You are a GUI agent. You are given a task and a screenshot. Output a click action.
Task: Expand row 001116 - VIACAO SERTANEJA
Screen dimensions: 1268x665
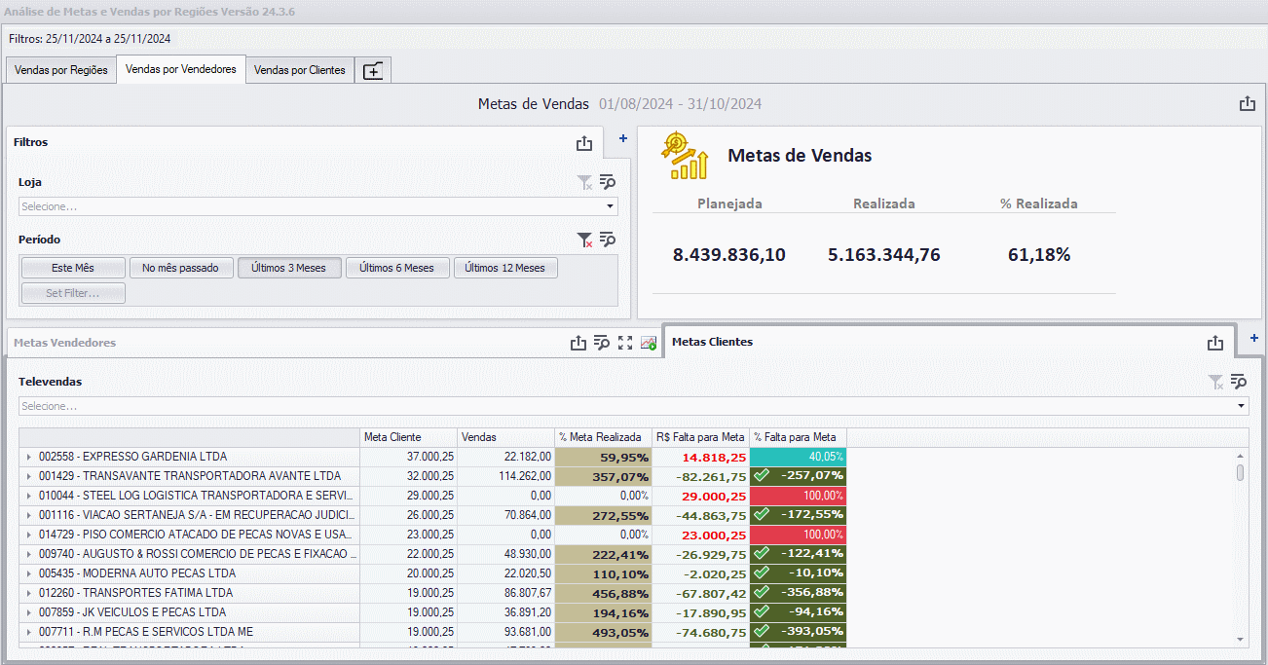click(29, 515)
